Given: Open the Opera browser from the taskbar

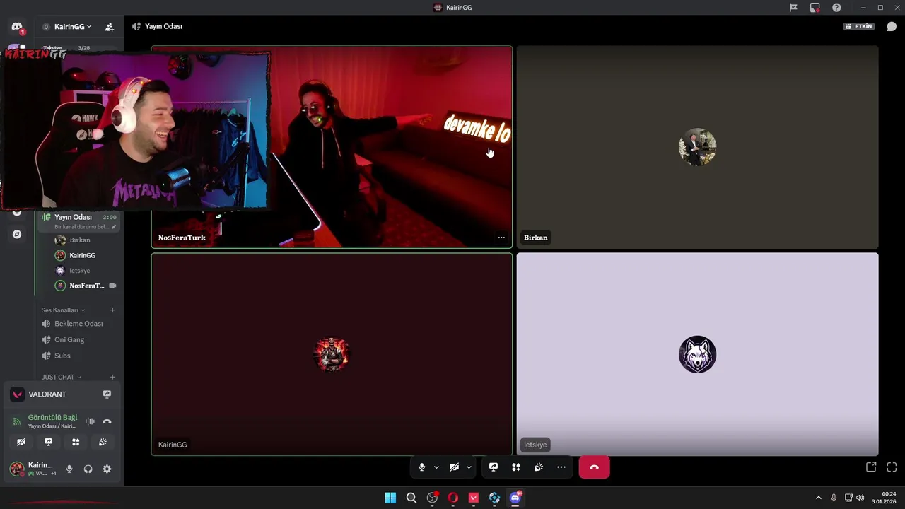Looking at the screenshot, I should click(x=452, y=498).
